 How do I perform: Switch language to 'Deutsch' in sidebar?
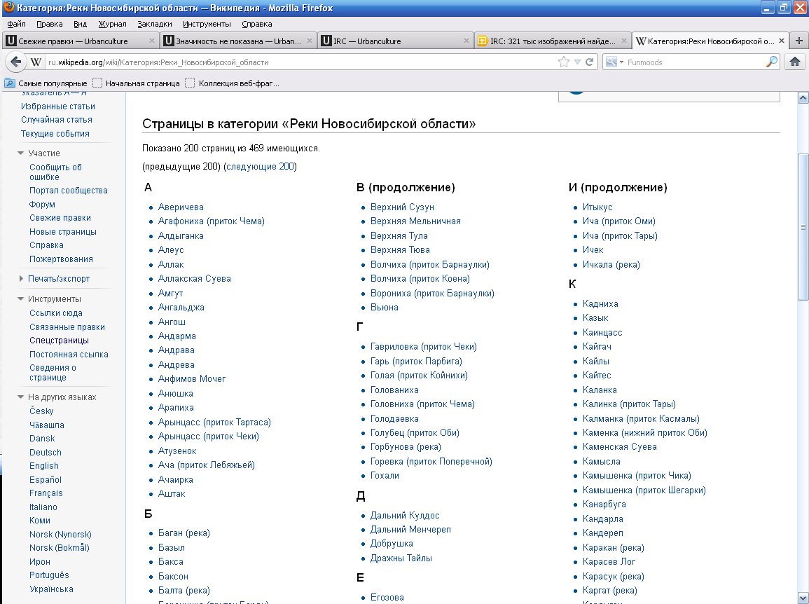45,453
